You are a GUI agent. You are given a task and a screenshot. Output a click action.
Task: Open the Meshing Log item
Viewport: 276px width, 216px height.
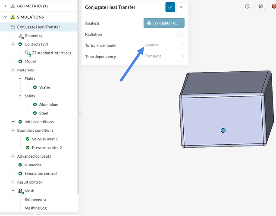[35, 208]
